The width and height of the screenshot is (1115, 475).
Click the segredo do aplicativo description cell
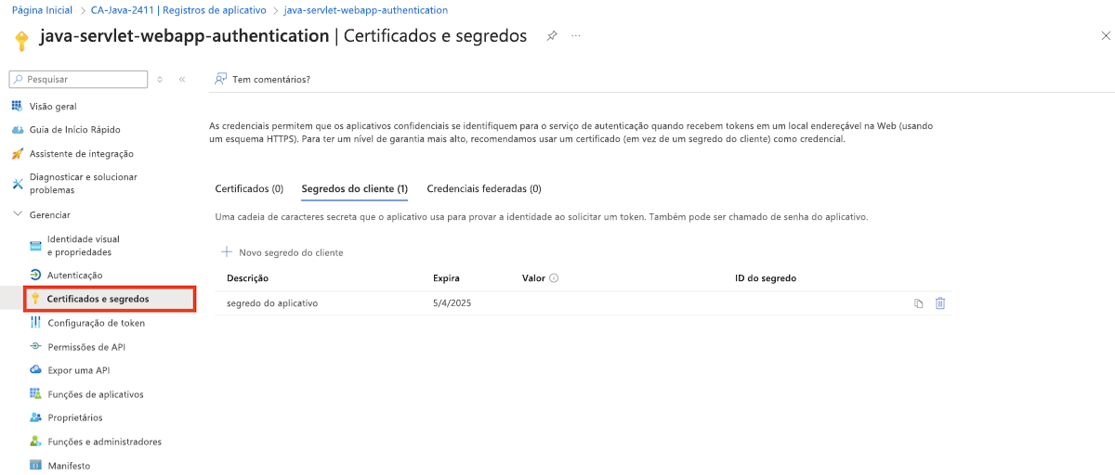click(272, 303)
